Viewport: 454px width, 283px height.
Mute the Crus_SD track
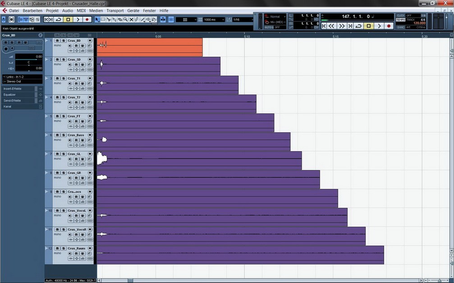click(57, 59)
